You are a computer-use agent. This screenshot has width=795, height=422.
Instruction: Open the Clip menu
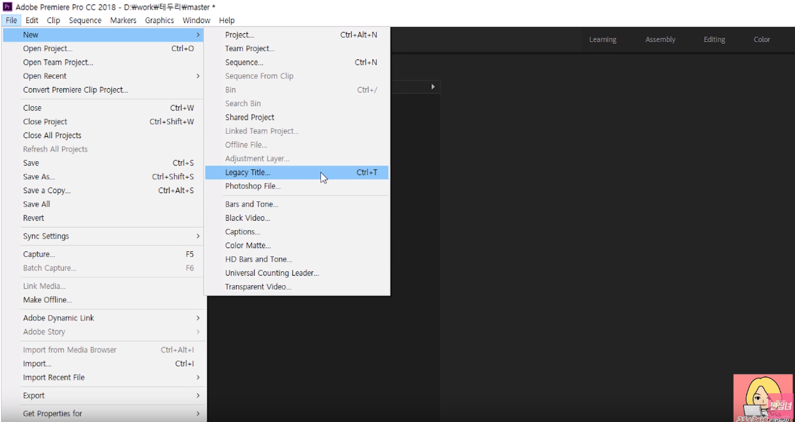tap(54, 20)
